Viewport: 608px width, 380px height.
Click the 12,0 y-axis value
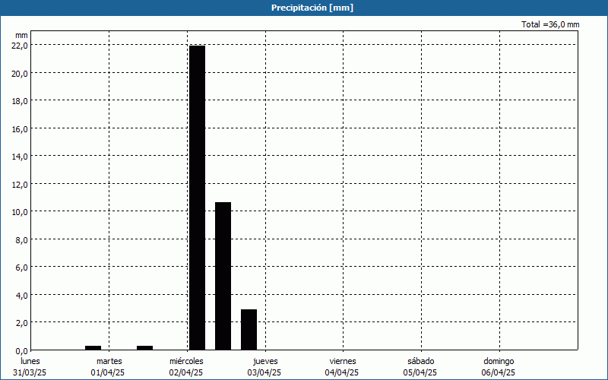(x=20, y=185)
